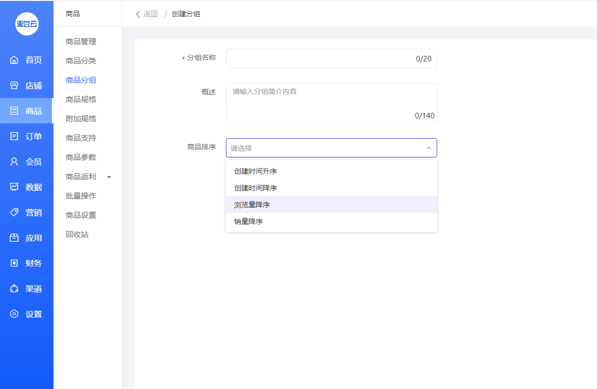
Task: Select 创建时间升序 option
Action: click(x=255, y=171)
